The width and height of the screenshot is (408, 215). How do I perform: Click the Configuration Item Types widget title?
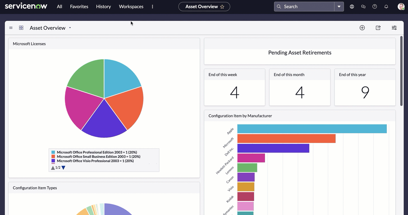click(35, 188)
